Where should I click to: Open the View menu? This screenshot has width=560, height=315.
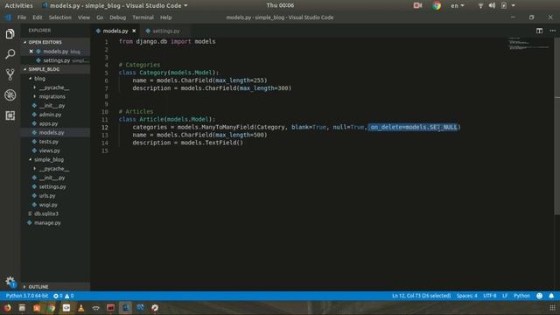pos(84,17)
